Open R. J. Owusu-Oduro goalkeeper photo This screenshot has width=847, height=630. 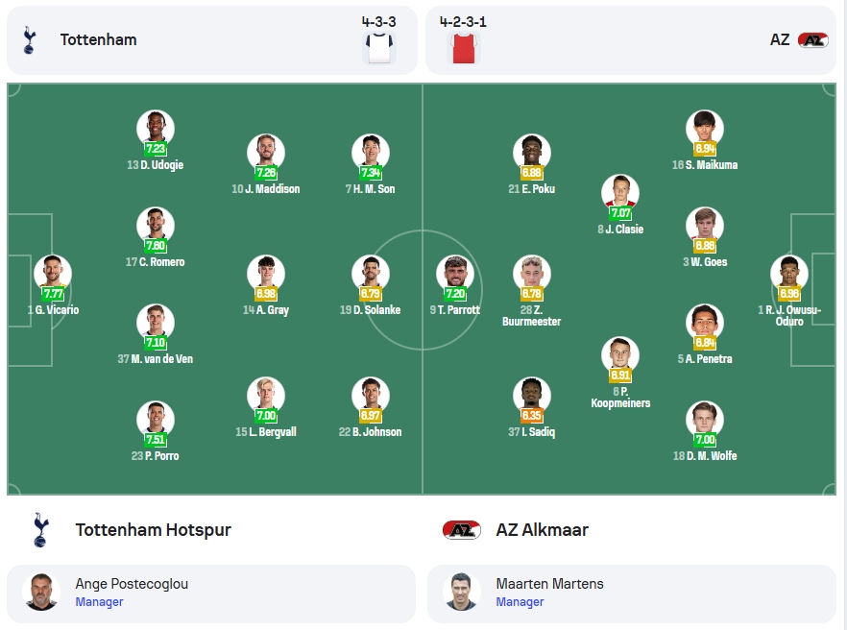[789, 274]
